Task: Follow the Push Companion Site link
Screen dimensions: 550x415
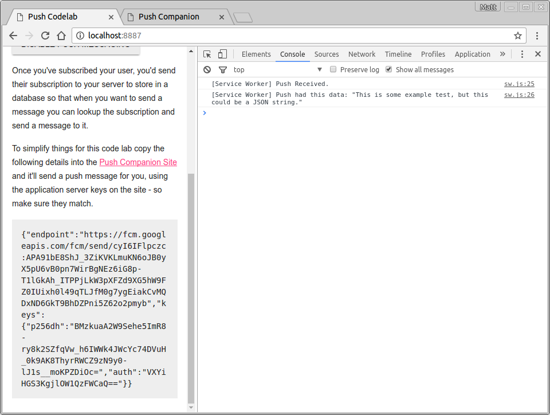Action: click(138, 162)
